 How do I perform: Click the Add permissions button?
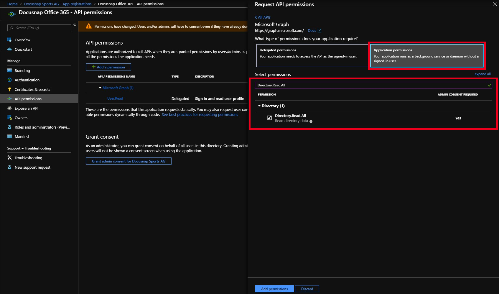coord(274,289)
